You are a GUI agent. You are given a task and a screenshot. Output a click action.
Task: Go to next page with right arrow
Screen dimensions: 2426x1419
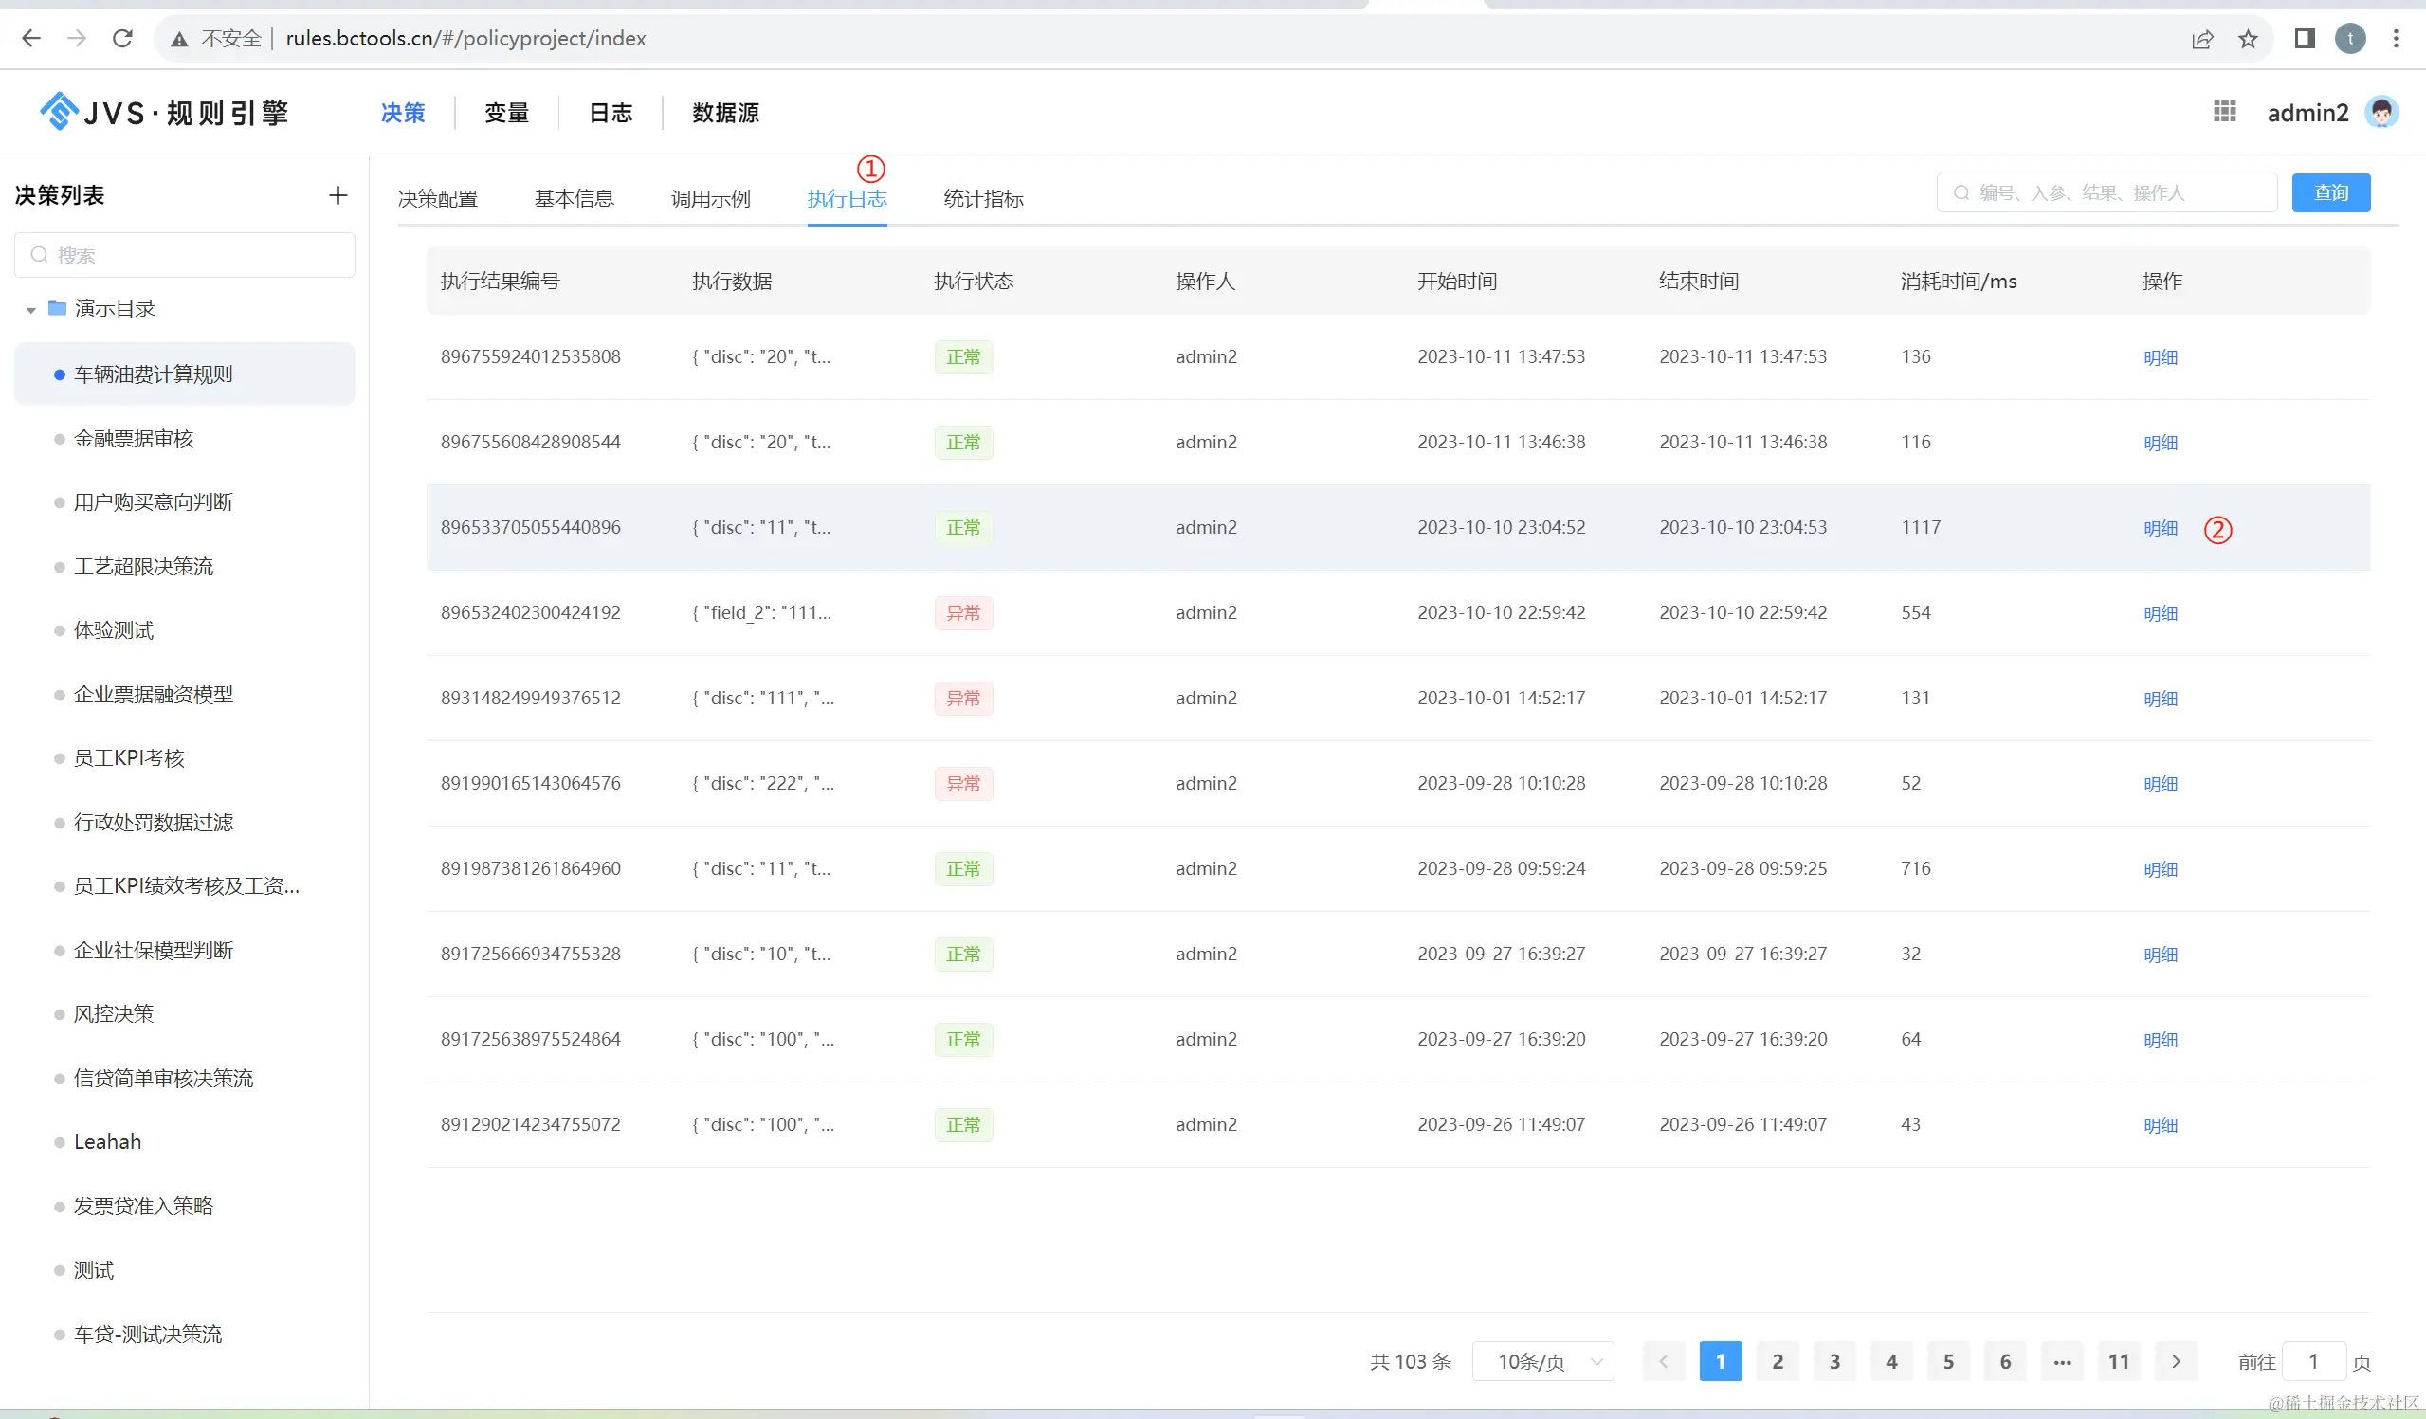click(x=2175, y=1361)
